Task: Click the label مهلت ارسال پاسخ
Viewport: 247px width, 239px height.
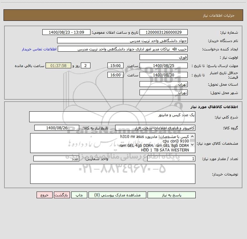Action: (222, 66)
